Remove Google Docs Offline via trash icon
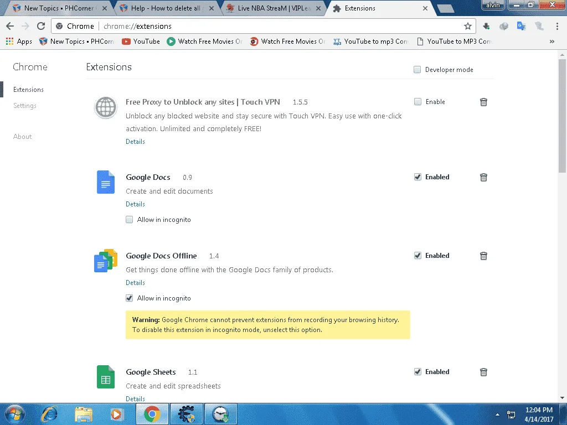Viewport: 567px width, 425px height. [x=483, y=256]
